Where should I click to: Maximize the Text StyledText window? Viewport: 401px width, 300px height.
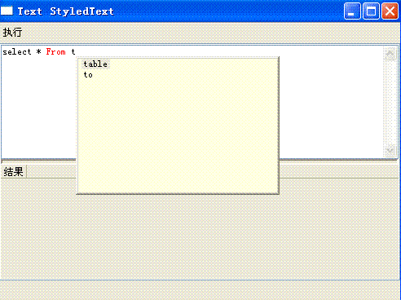click(x=371, y=11)
